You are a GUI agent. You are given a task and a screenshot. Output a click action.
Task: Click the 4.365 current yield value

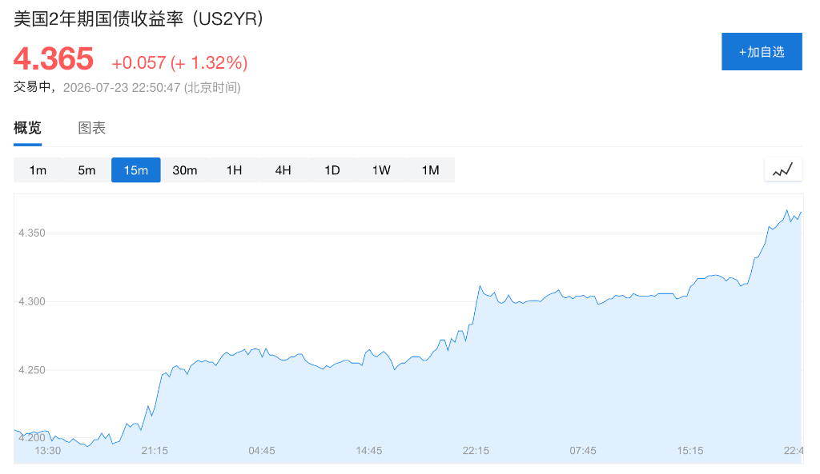pyautogui.click(x=54, y=58)
